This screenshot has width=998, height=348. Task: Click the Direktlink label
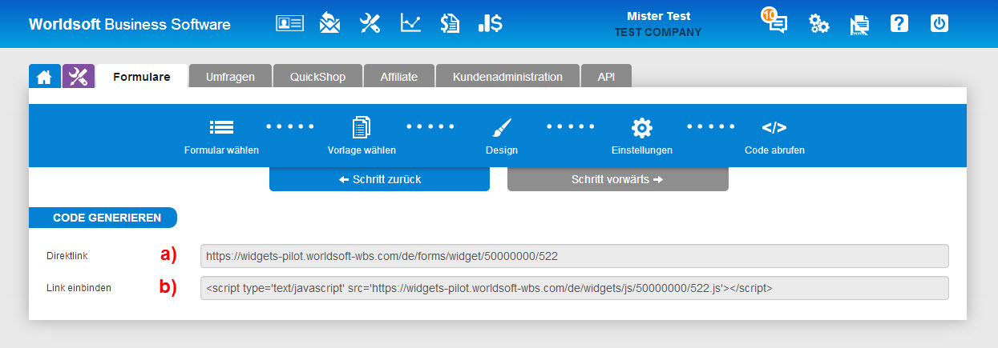click(68, 256)
